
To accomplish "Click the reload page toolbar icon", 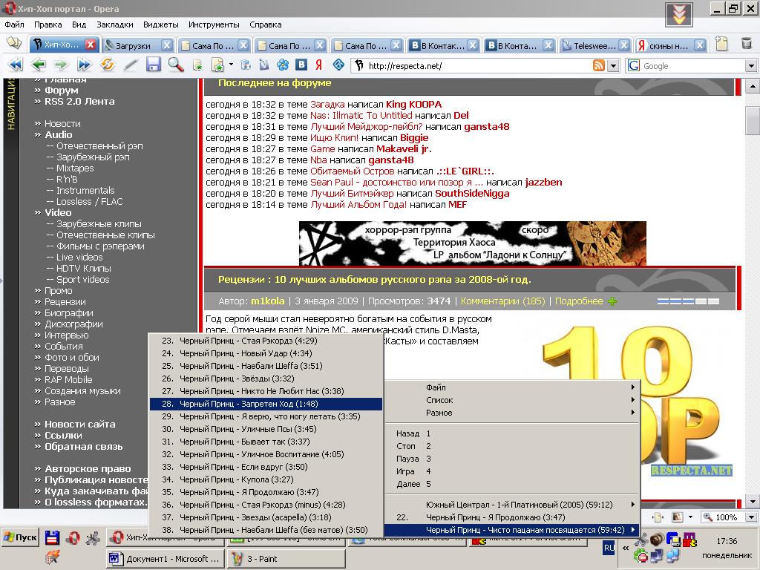I will [108, 65].
